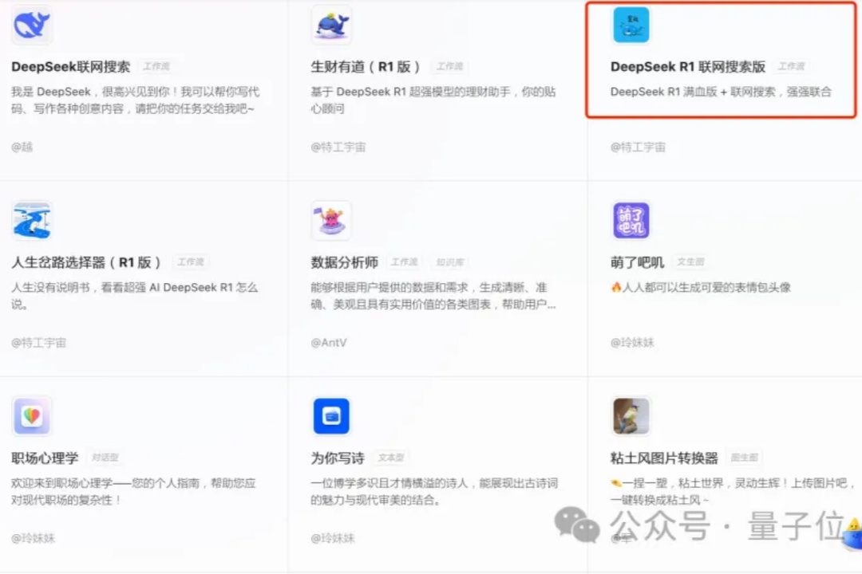The height and width of the screenshot is (574, 862).
Task: Click author @特工宇宙 under 生财有道
Action: tap(338, 147)
